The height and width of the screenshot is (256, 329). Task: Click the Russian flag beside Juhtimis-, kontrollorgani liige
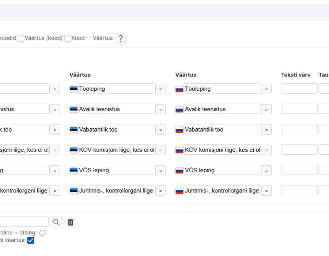tap(179, 191)
